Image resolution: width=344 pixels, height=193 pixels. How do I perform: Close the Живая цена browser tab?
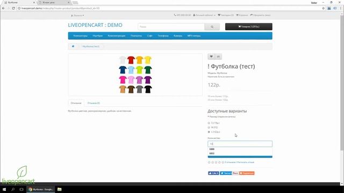click(x=69, y=2)
